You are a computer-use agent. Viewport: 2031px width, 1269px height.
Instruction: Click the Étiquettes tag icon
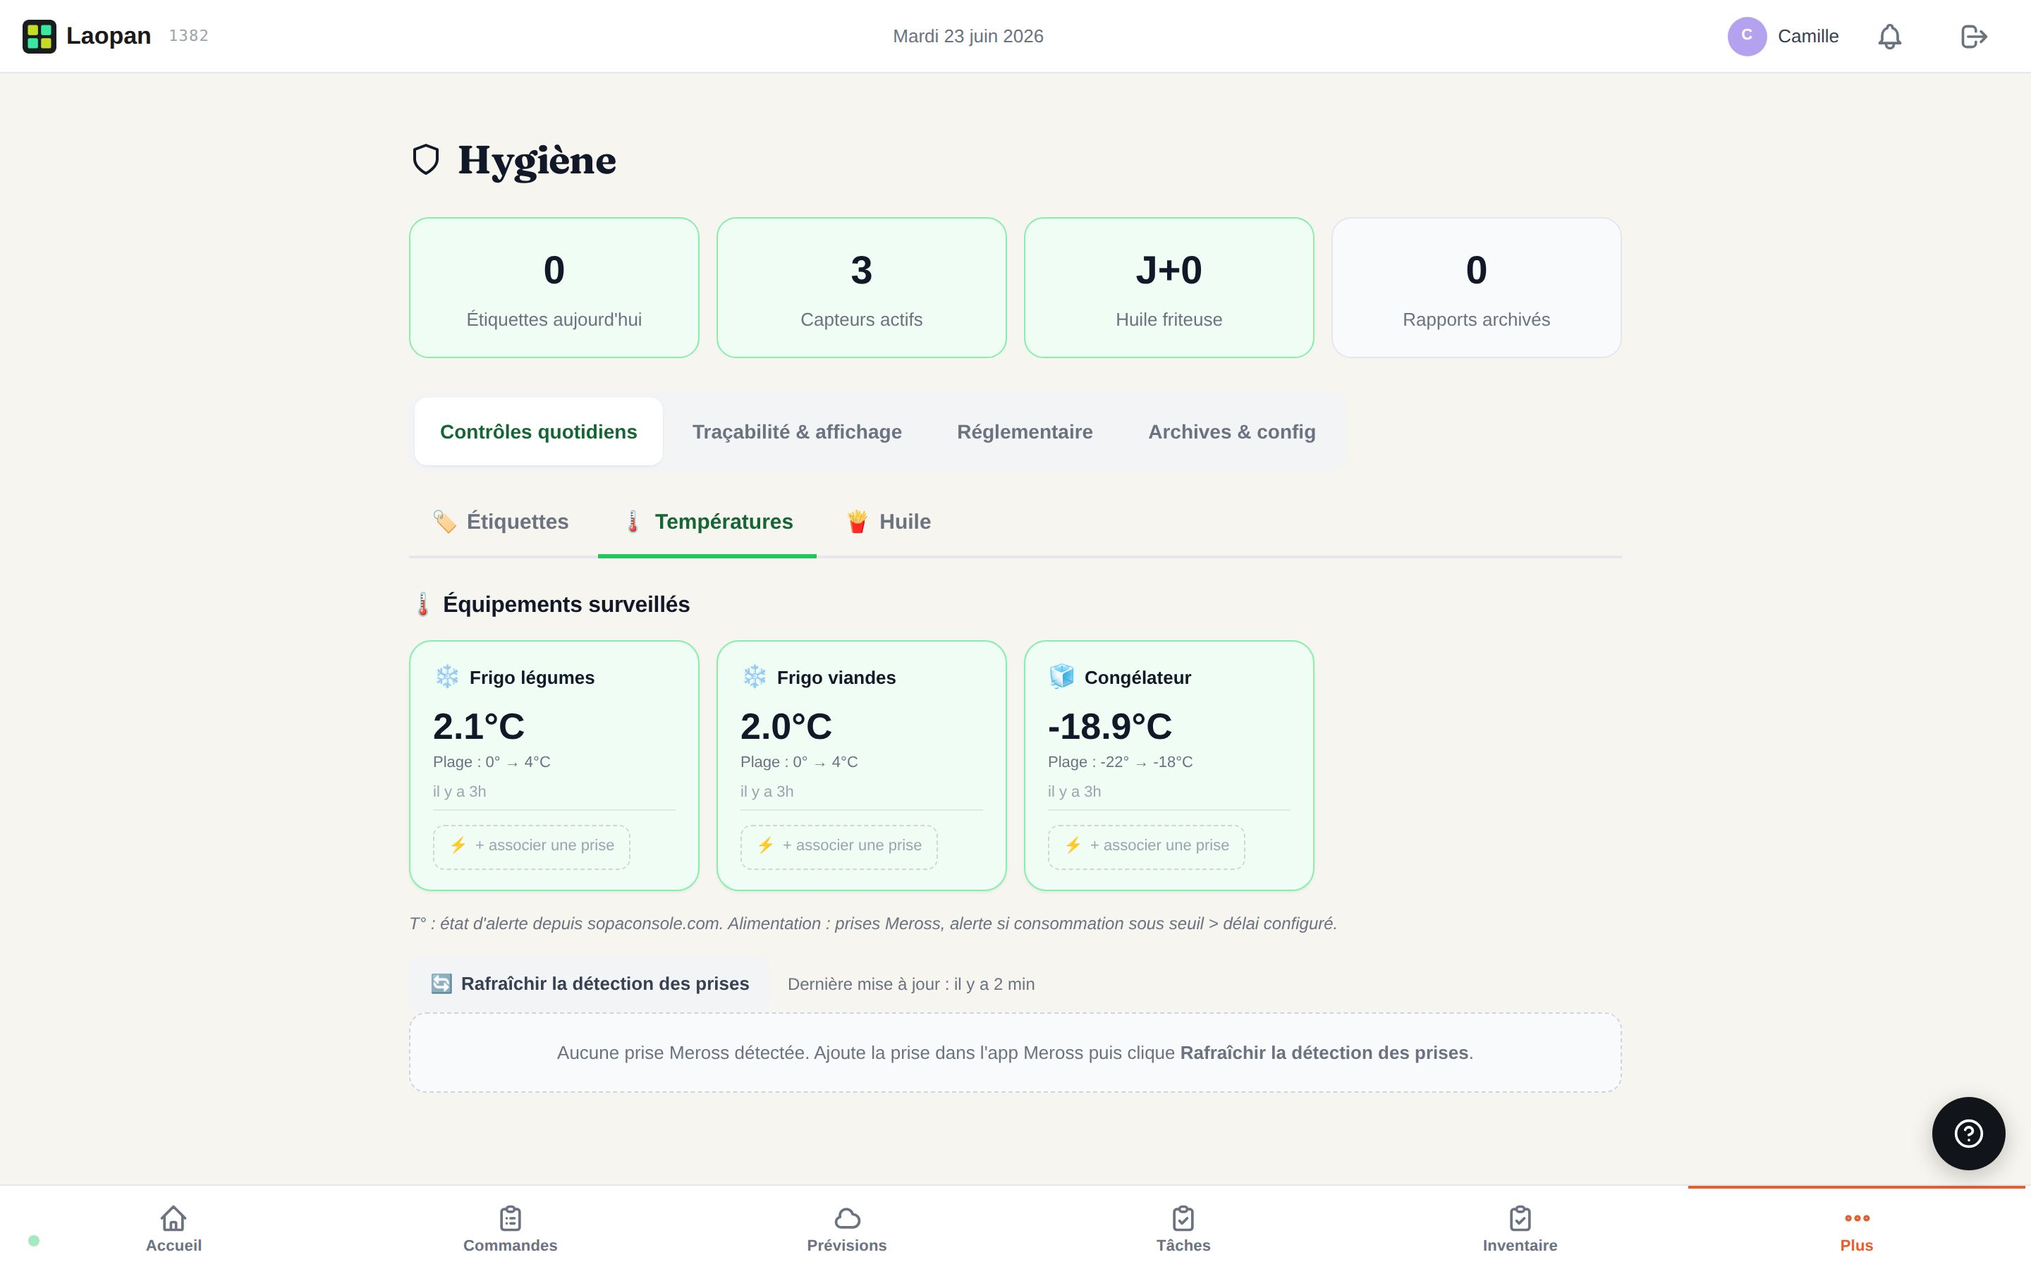[444, 521]
